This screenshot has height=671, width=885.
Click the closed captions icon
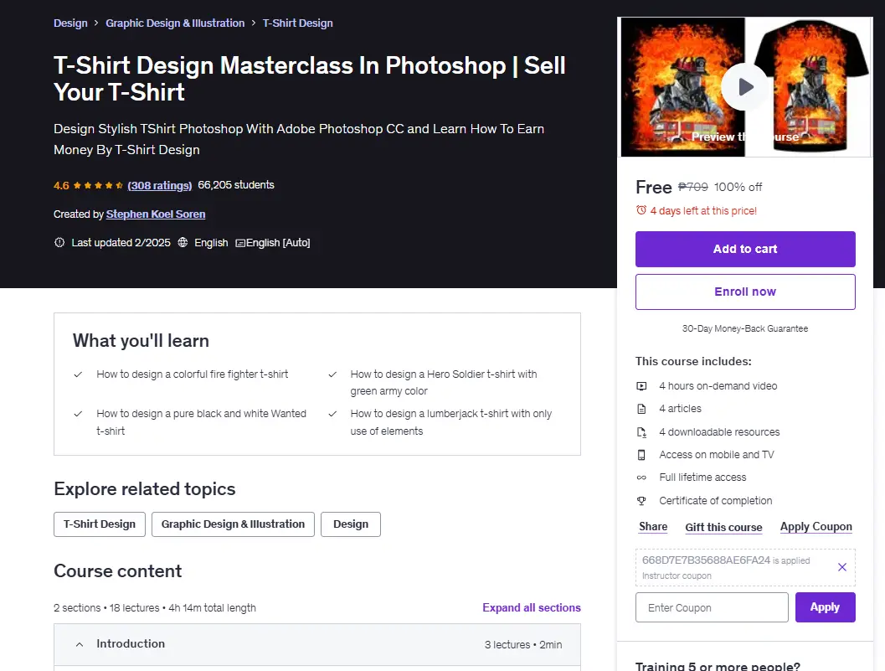point(240,243)
